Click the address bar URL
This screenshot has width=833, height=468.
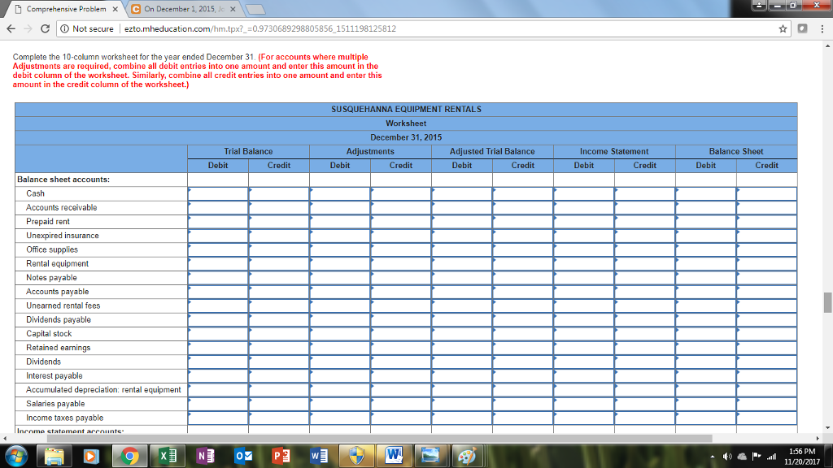[260, 28]
